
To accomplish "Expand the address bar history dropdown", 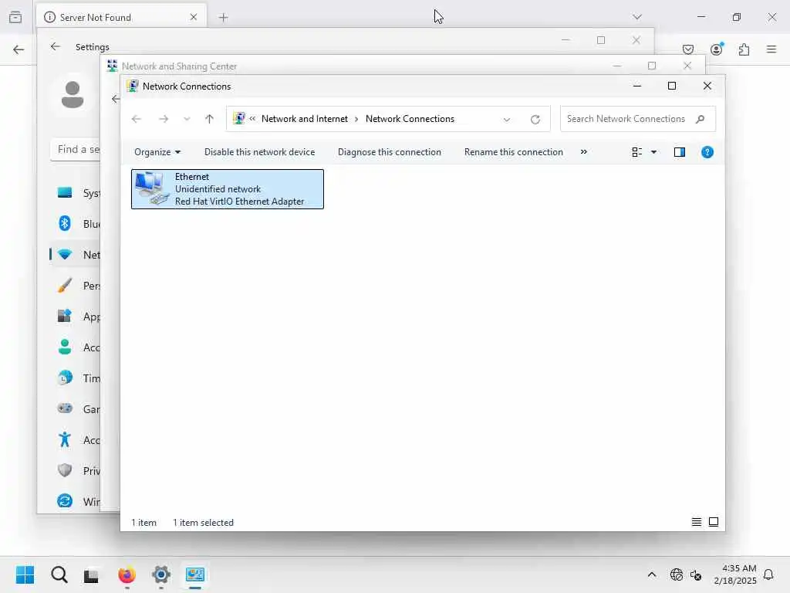I will (x=506, y=119).
